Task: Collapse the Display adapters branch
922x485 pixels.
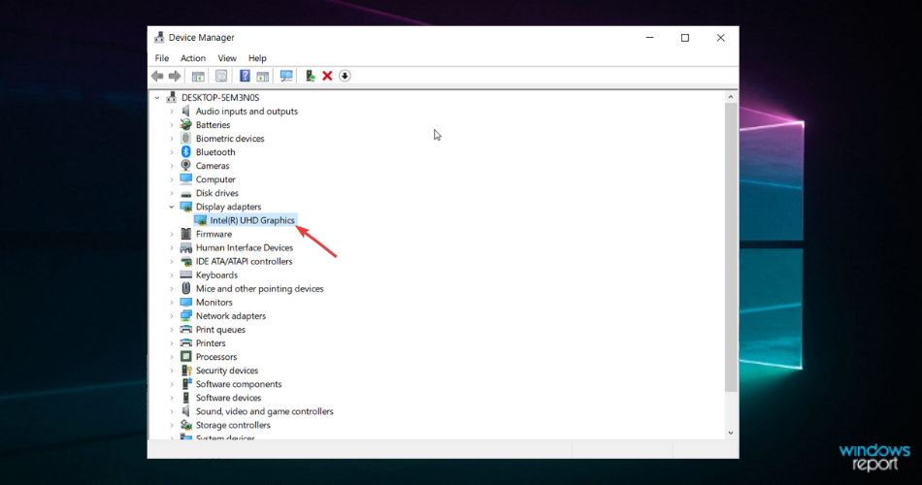Action: [x=172, y=207]
